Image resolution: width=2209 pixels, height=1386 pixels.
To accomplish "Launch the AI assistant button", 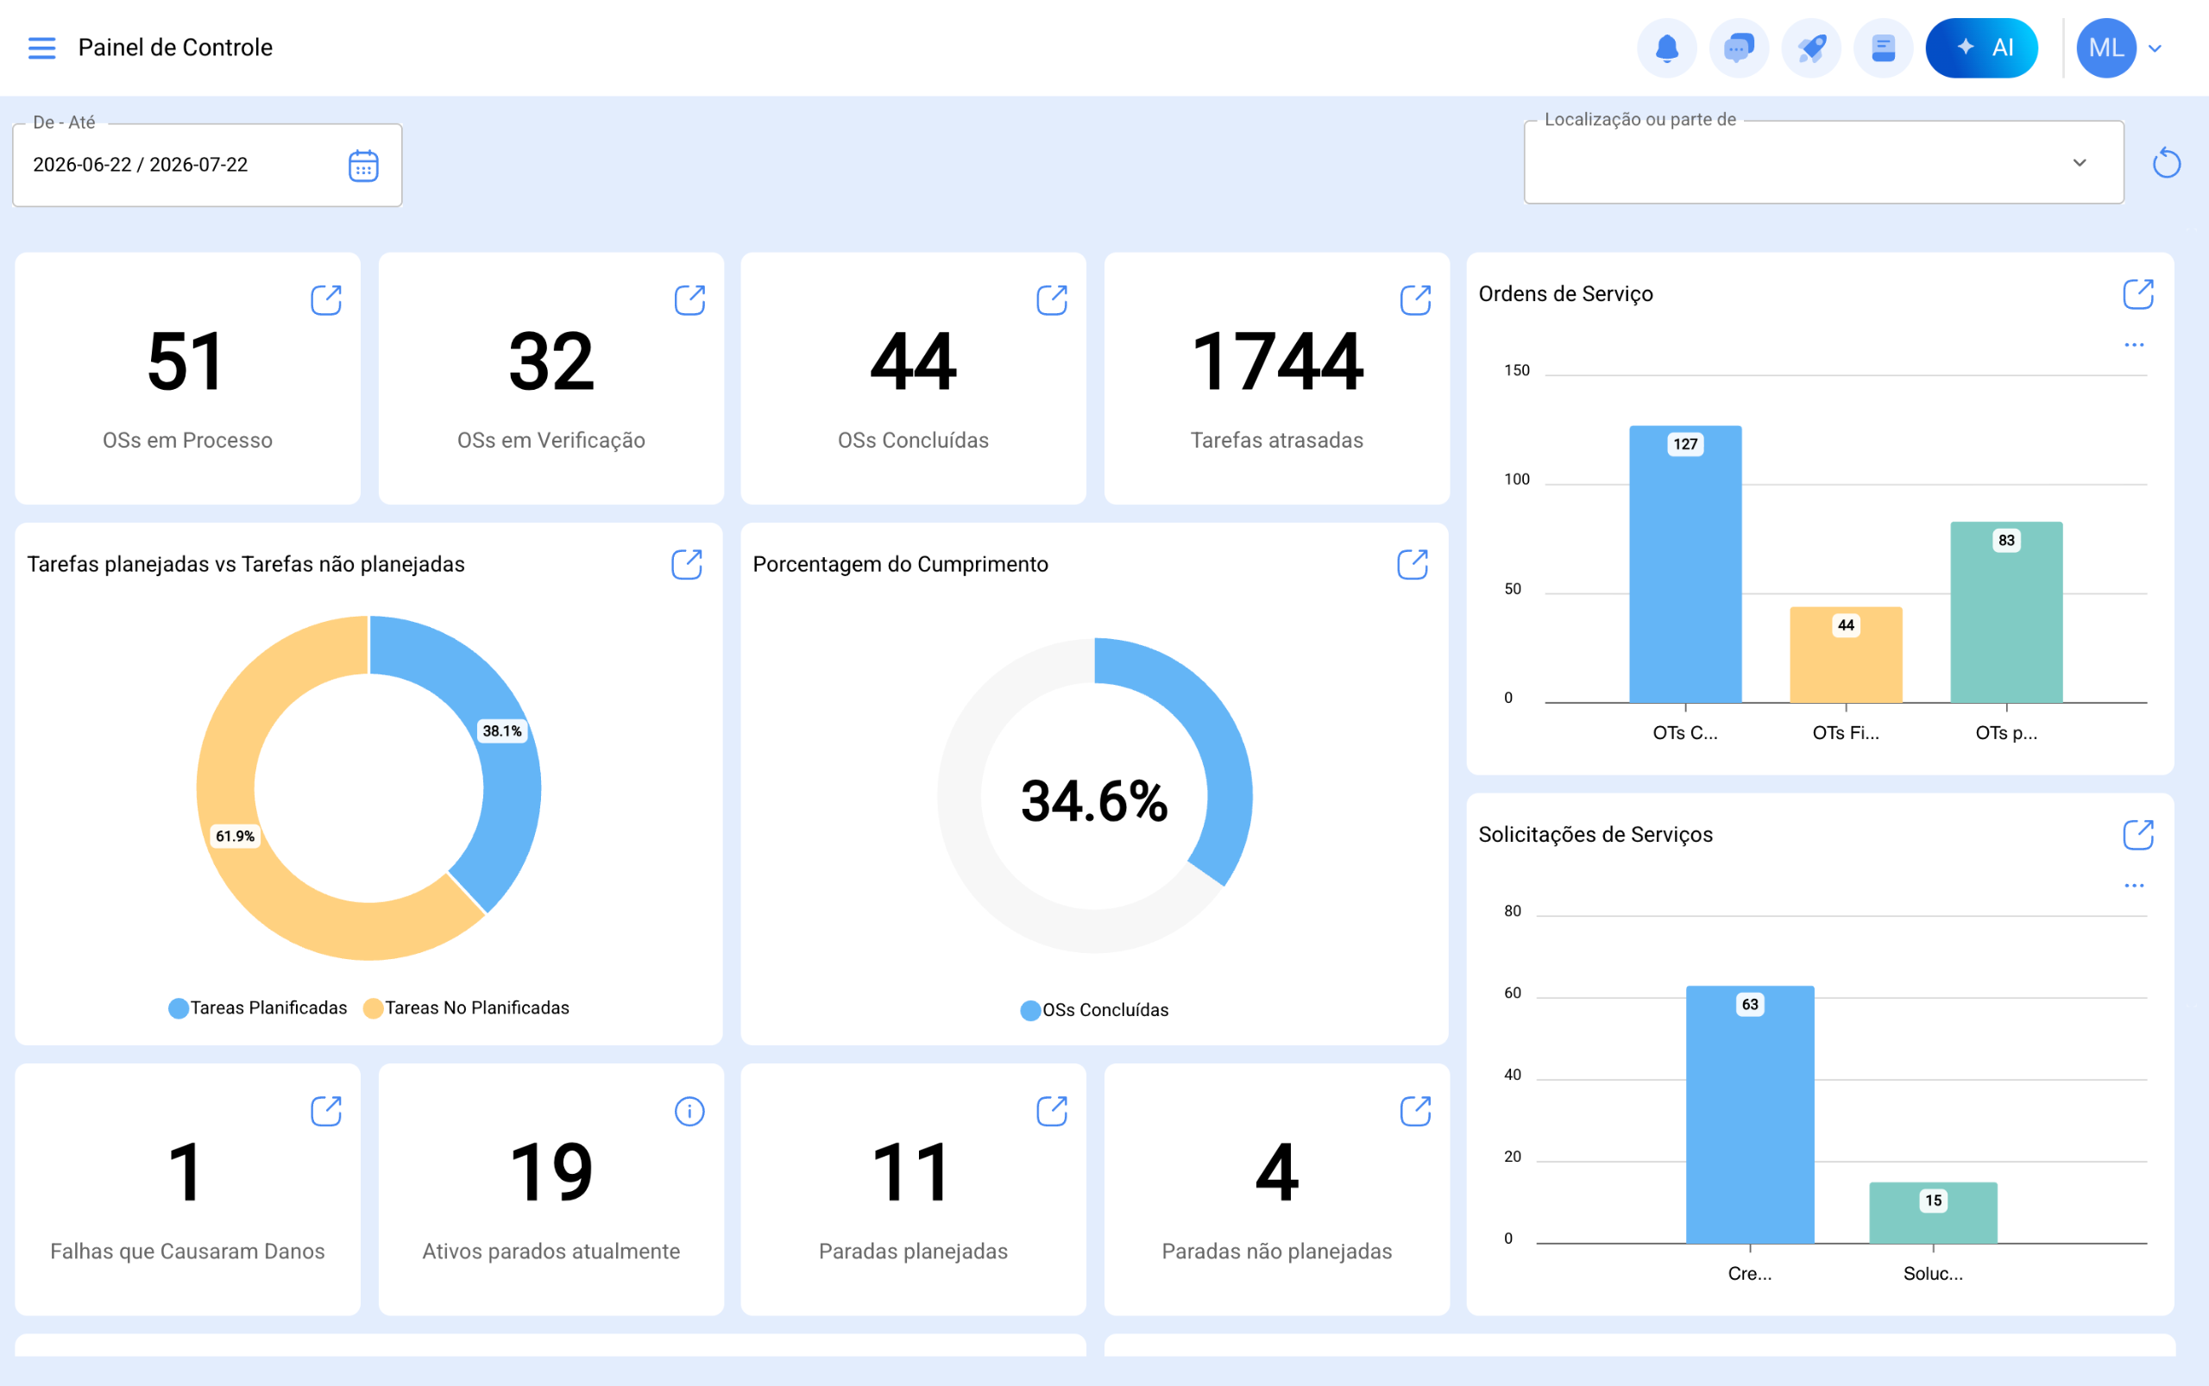I will coord(1981,47).
